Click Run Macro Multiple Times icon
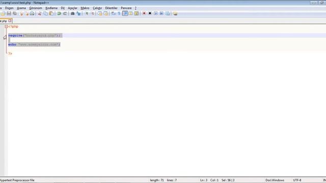The image size is (326, 183). (x=161, y=14)
